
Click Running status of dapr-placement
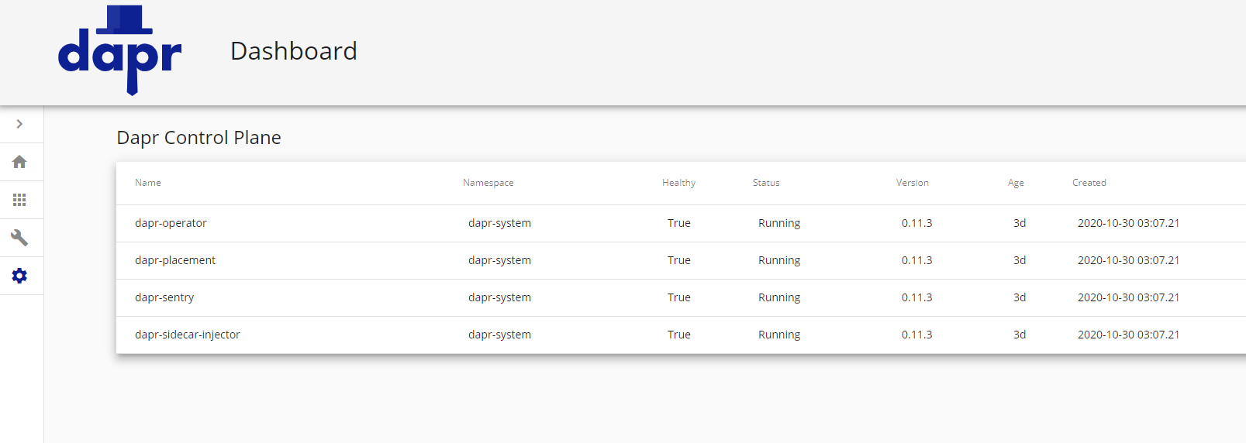coord(779,260)
